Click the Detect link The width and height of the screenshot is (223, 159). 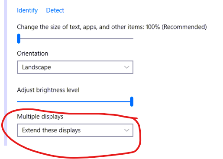tap(55, 10)
